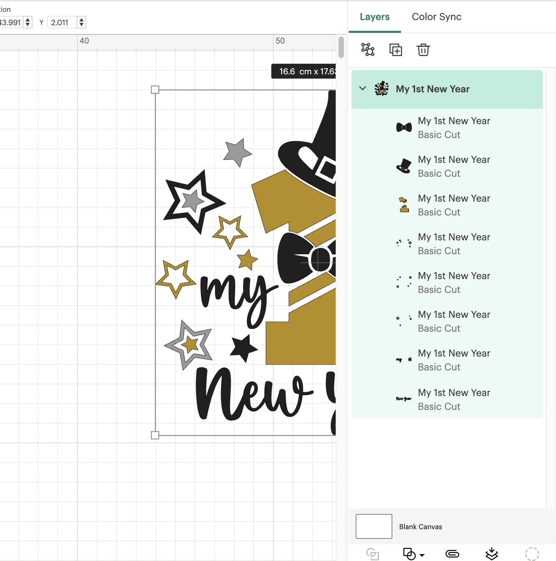Image resolution: width=556 pixels, height=561 pixels.
Task: Duplicate the selection using the Duplicate icon
Action: 396,50
